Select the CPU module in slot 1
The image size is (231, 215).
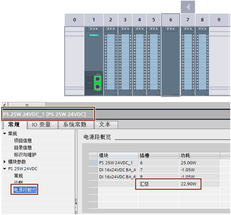point(94,61)
